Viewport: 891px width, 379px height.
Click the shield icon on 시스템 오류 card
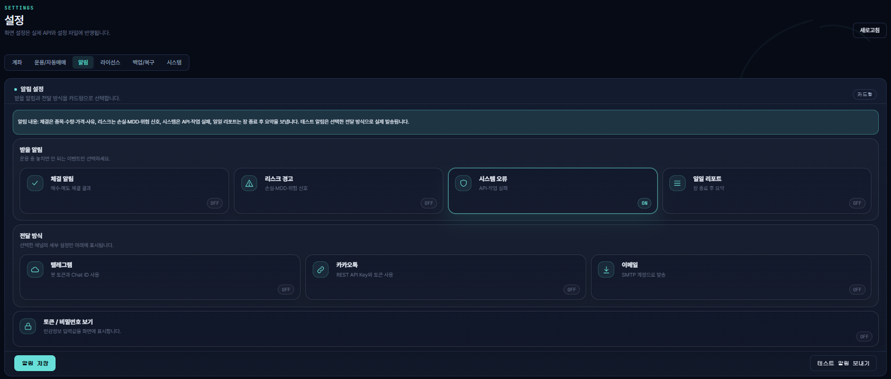coord(463,183)
